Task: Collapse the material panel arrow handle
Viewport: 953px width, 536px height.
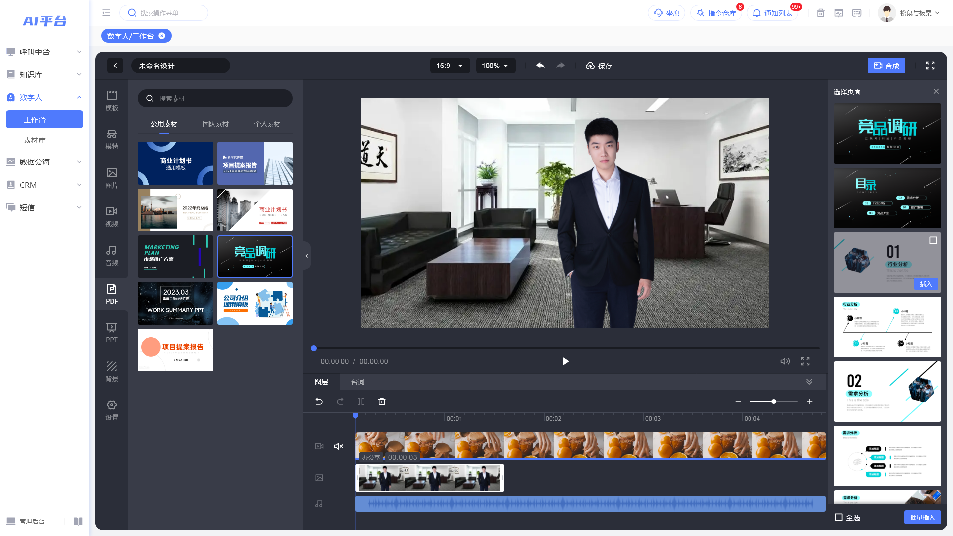Action: [x=307, y=256]
